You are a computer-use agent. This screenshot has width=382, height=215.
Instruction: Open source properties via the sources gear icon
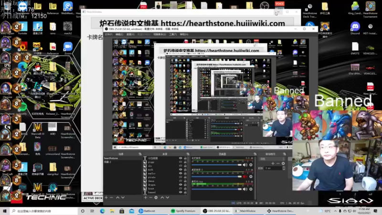coord(156,197)
